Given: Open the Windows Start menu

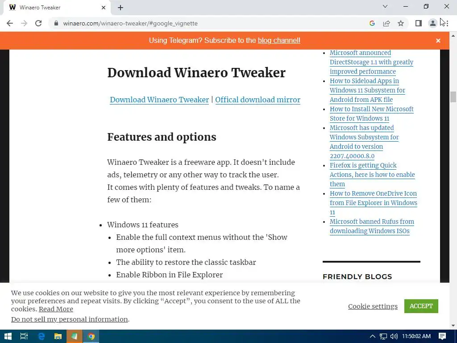Looking at the screenshot, I should pyautogui.click(x=8, y=336).
